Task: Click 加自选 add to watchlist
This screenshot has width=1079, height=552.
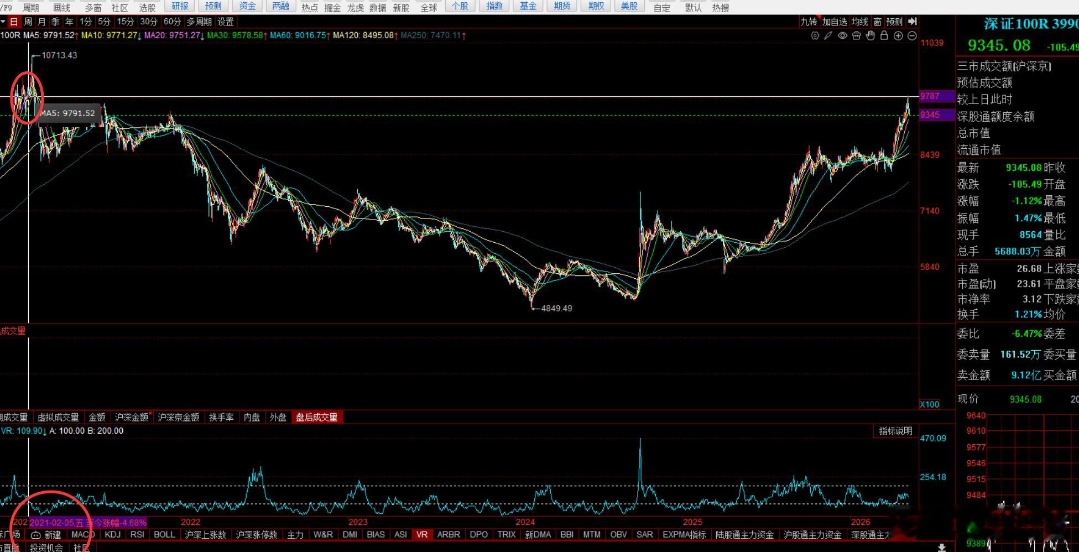Action: [x=835, y=22]
